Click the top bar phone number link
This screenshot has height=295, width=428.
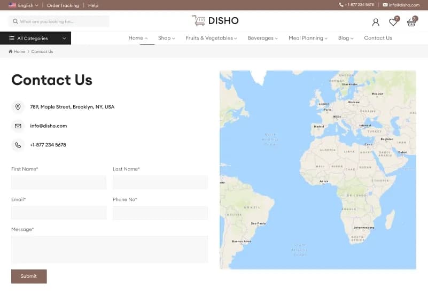(359, 5)
